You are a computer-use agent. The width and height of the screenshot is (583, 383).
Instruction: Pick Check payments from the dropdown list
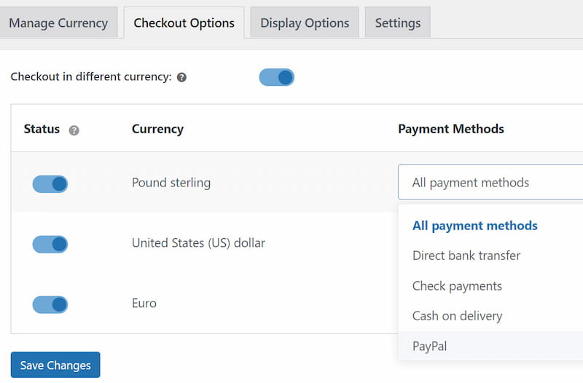[457, 286]
